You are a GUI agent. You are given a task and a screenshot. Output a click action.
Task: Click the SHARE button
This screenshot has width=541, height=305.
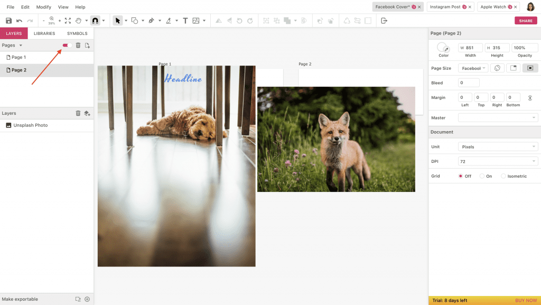526,20
